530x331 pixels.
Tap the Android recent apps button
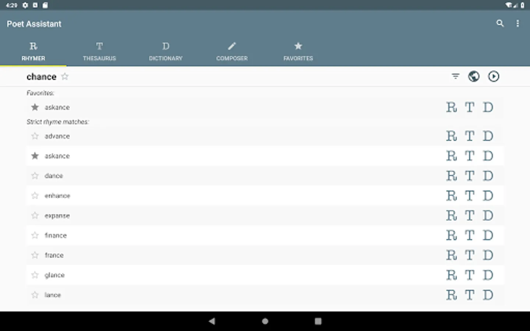pos(318,321)
